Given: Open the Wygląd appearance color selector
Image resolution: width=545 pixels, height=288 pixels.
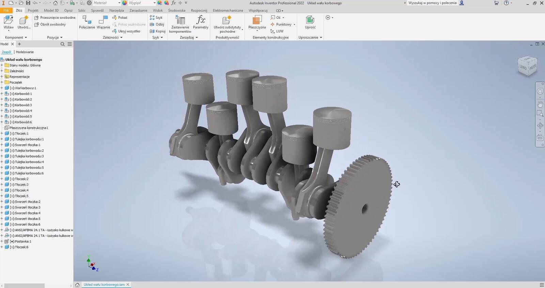Looking at the screenshot, I should pos(154,3).
